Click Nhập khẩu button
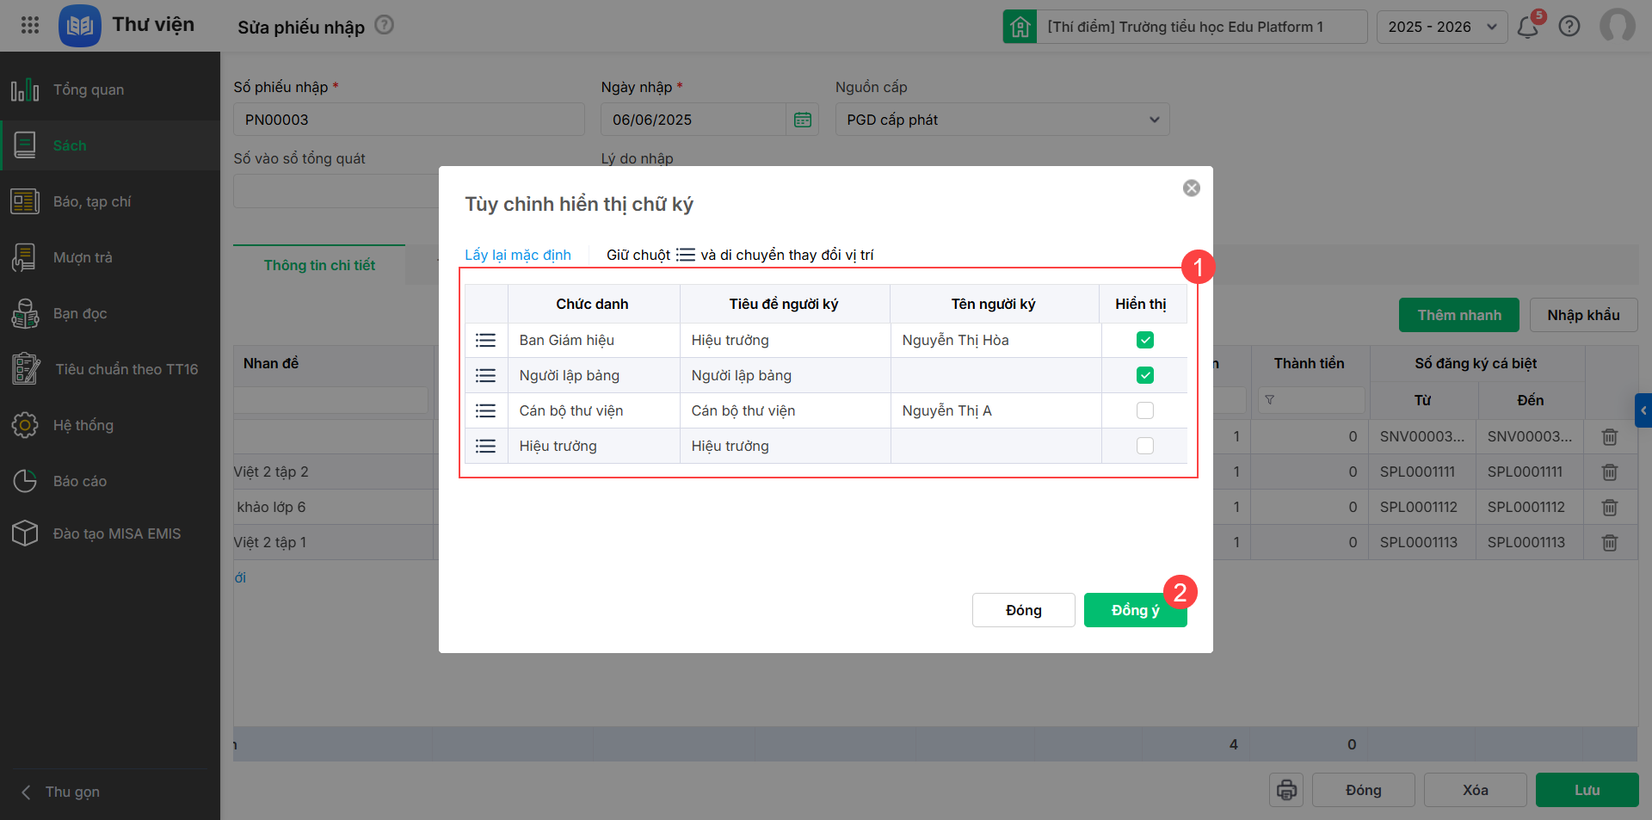Viewport: 1652px width, 820px height. pos(1583,315)
